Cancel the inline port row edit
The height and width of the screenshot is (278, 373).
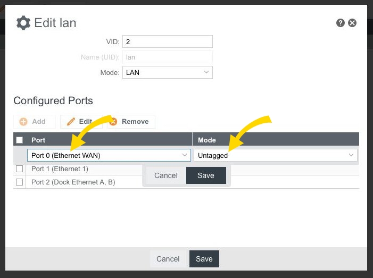[x=165, y=175]
